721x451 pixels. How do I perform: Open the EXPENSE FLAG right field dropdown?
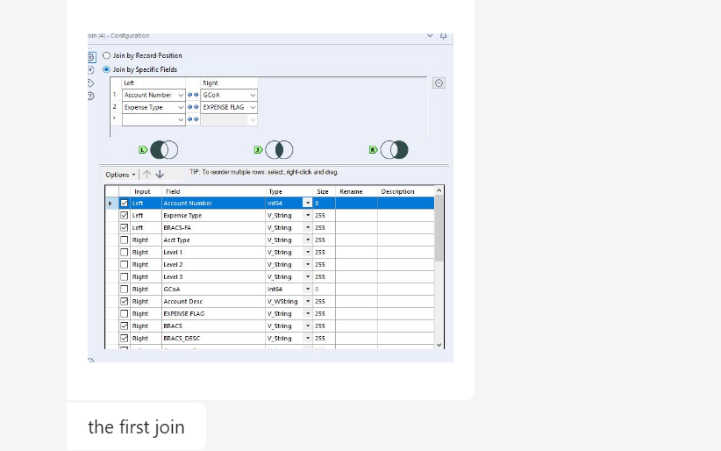coord(253,107)
